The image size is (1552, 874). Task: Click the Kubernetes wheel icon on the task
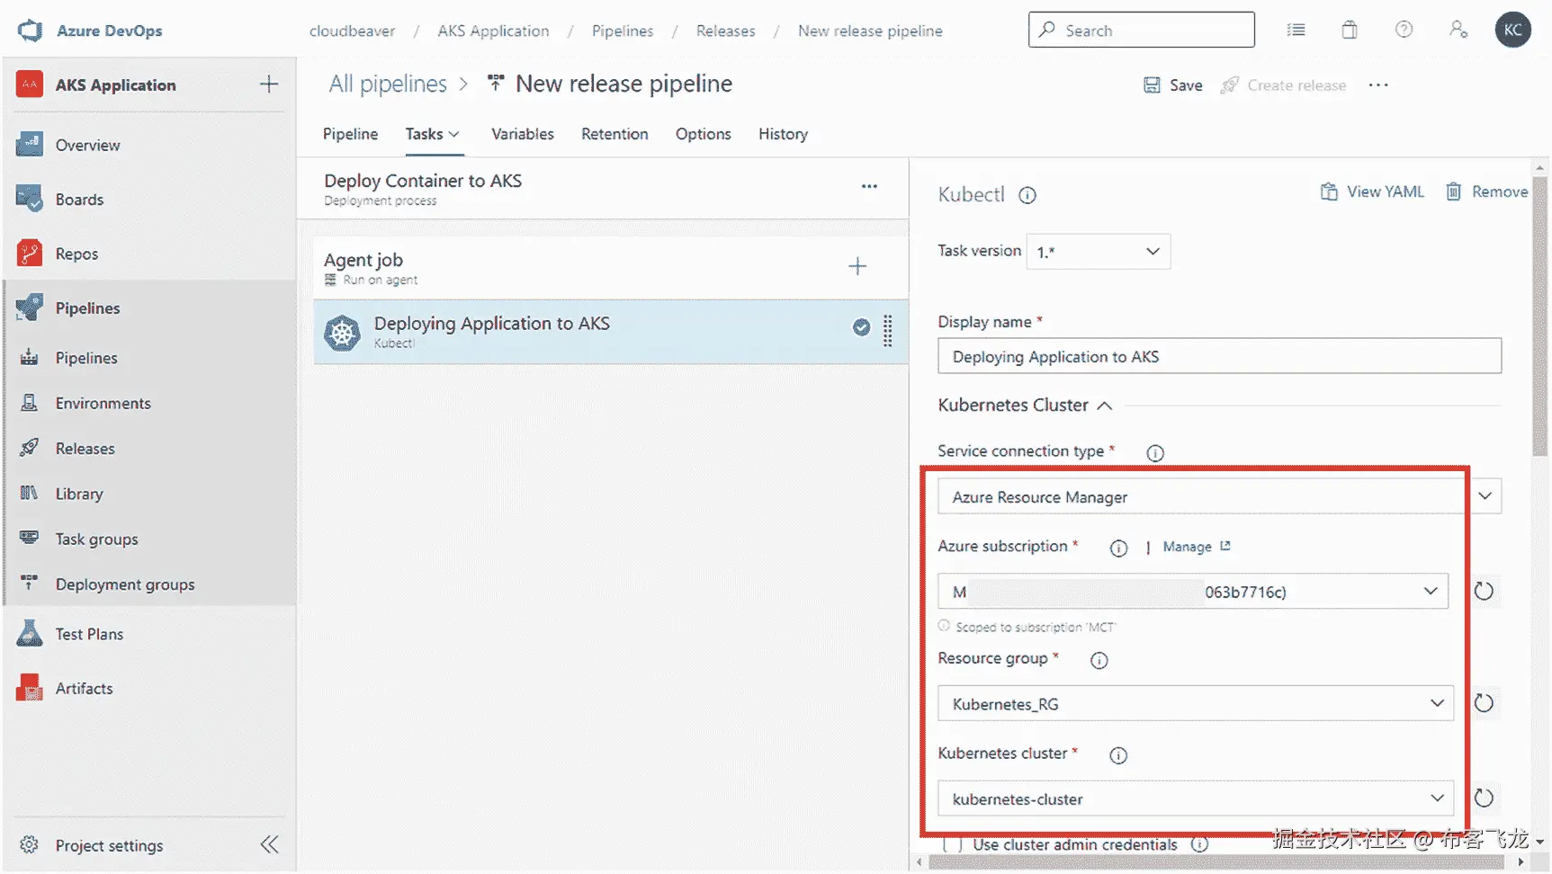pos(342,333)
